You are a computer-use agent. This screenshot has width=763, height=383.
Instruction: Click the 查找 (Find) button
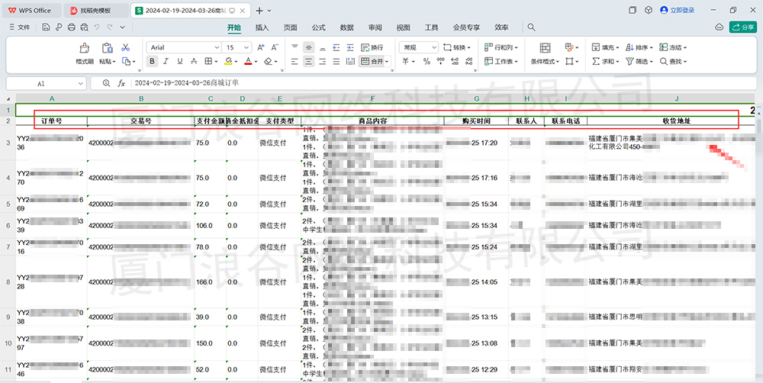[673, 61]
